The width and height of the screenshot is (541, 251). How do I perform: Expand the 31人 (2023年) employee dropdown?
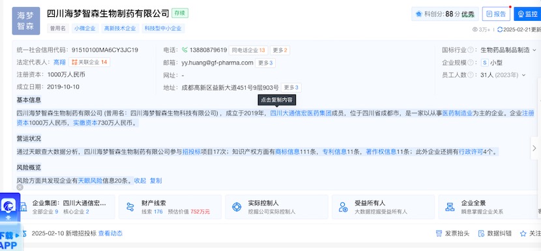(523, 75)
